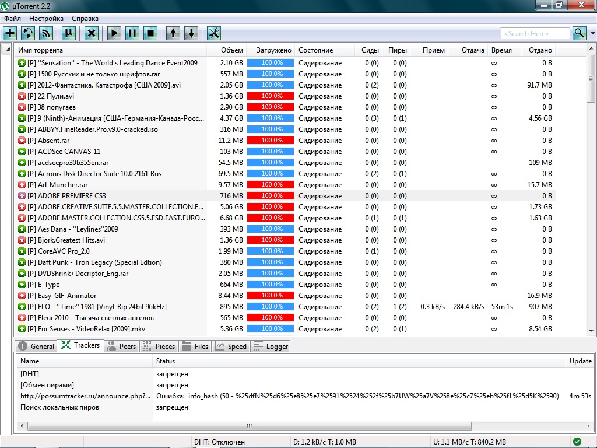Click status icon of Bjork.Greatest Hits.avi
Viewport: 597px width, 448px height.
tap(22, 240)
